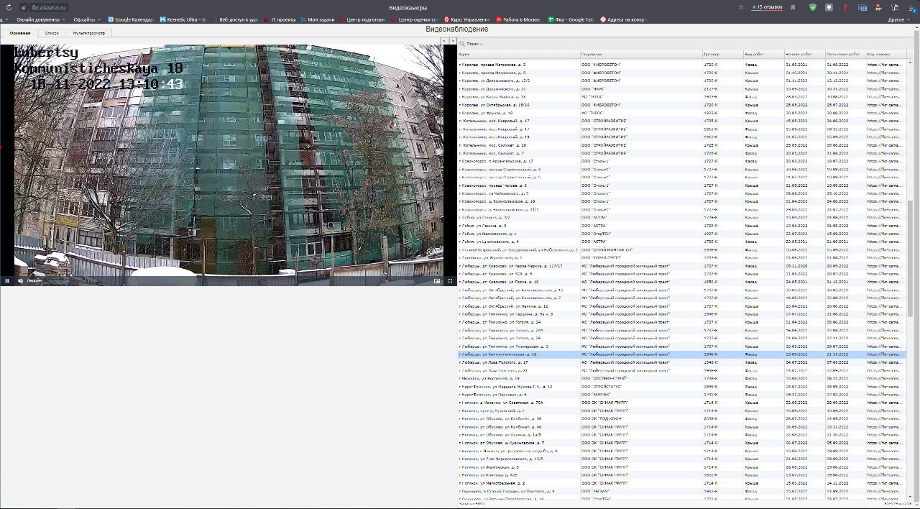Viewport: 920px width, 509px height.
Task: Mute the video player sound
Action: point(19,281)
